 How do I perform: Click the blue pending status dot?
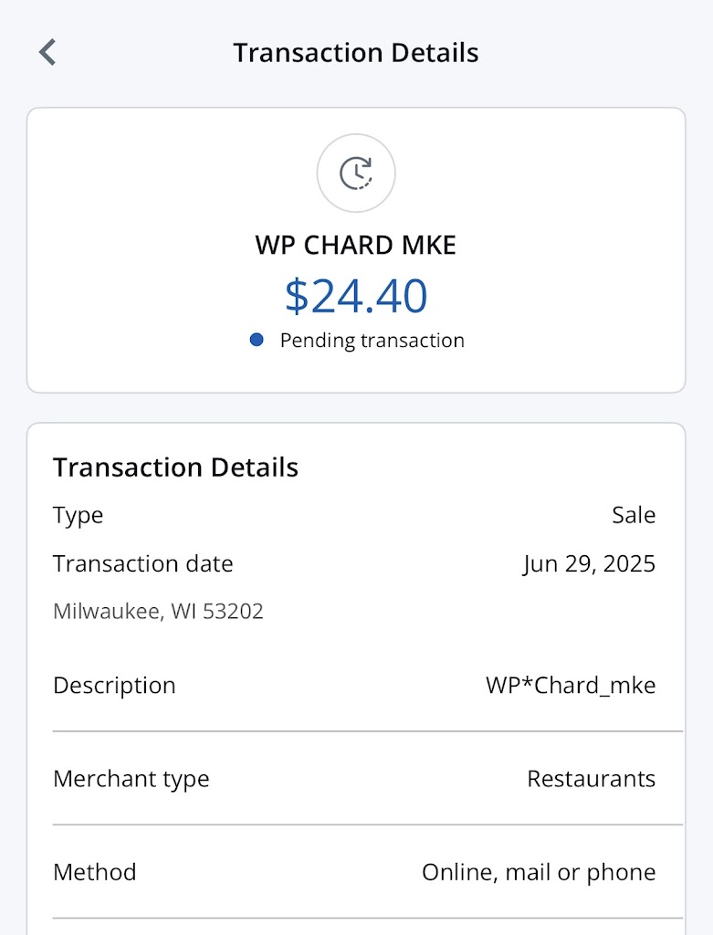tap(257, 340)
